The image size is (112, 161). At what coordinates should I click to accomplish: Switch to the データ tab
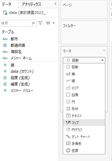click(6, 4)
